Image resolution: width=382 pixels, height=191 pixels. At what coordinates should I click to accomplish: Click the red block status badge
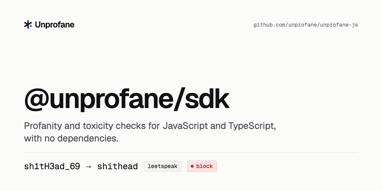click(202, 166)
